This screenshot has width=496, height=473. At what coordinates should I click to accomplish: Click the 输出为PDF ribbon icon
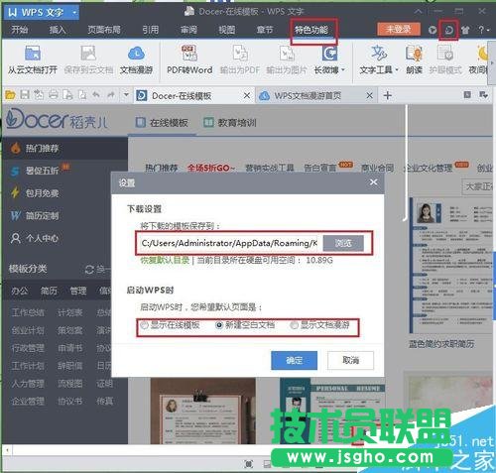click(240, 54)
